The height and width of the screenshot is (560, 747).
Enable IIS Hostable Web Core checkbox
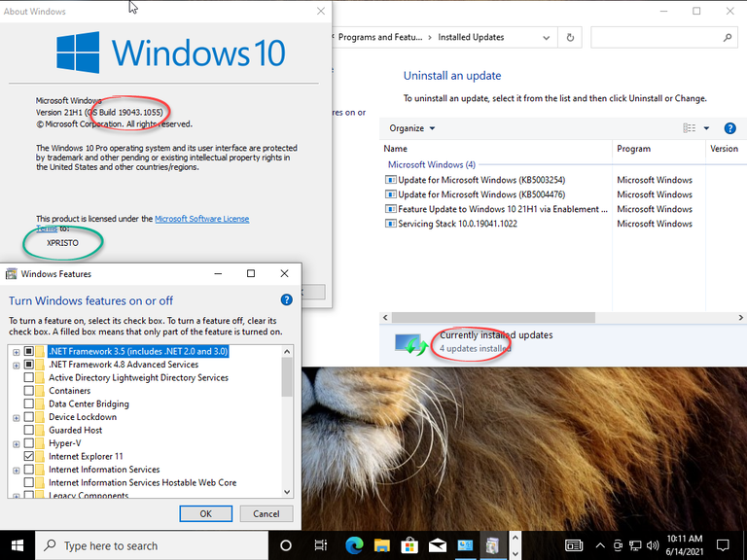click(29, 482)
